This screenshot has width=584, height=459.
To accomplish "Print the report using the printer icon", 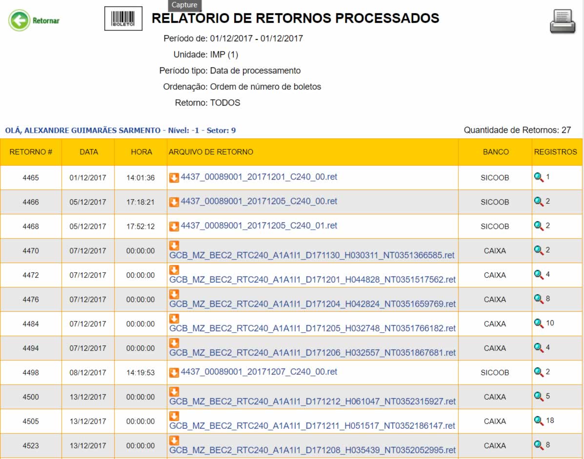I will tap(563, 21).
